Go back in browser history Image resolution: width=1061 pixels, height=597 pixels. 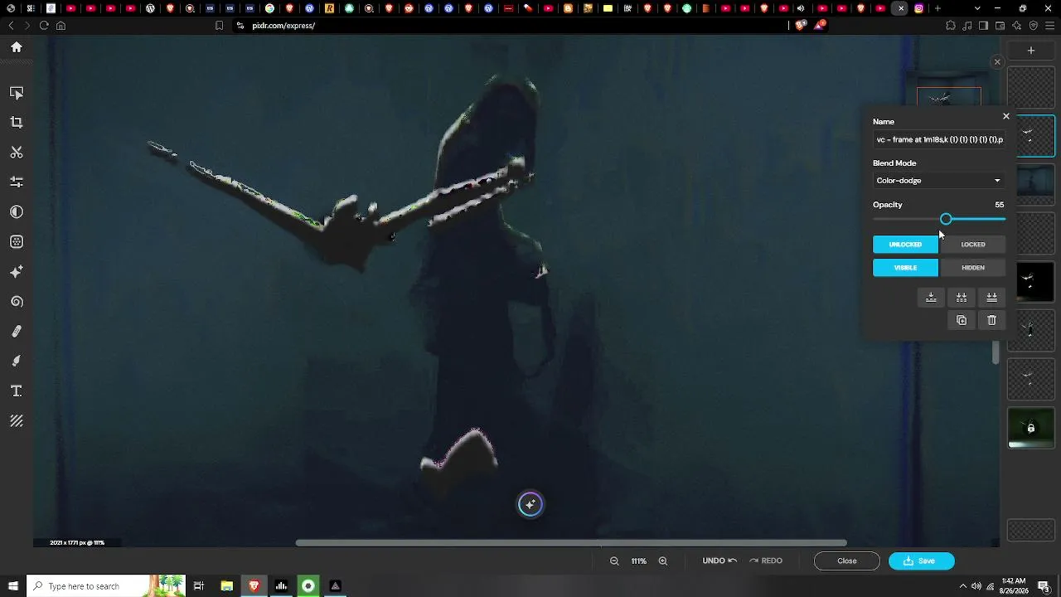click(x=12, y=26)
